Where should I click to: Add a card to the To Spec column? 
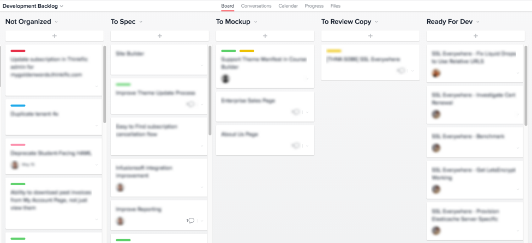pyautogui.click(x=160, y=35)
